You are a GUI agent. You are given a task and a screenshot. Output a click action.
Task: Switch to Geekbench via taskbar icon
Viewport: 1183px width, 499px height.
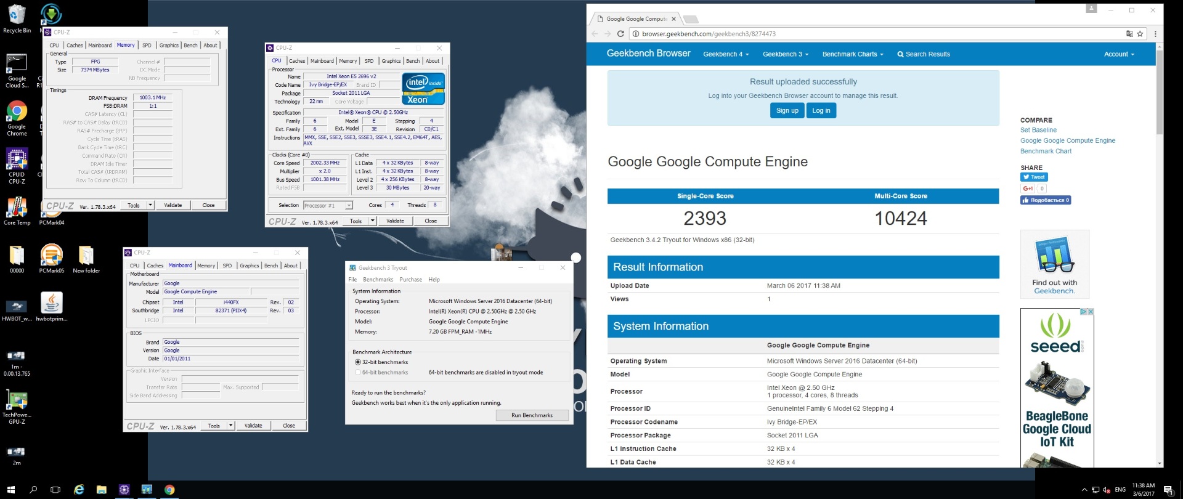pyautogui.click(x=147, y=490)
